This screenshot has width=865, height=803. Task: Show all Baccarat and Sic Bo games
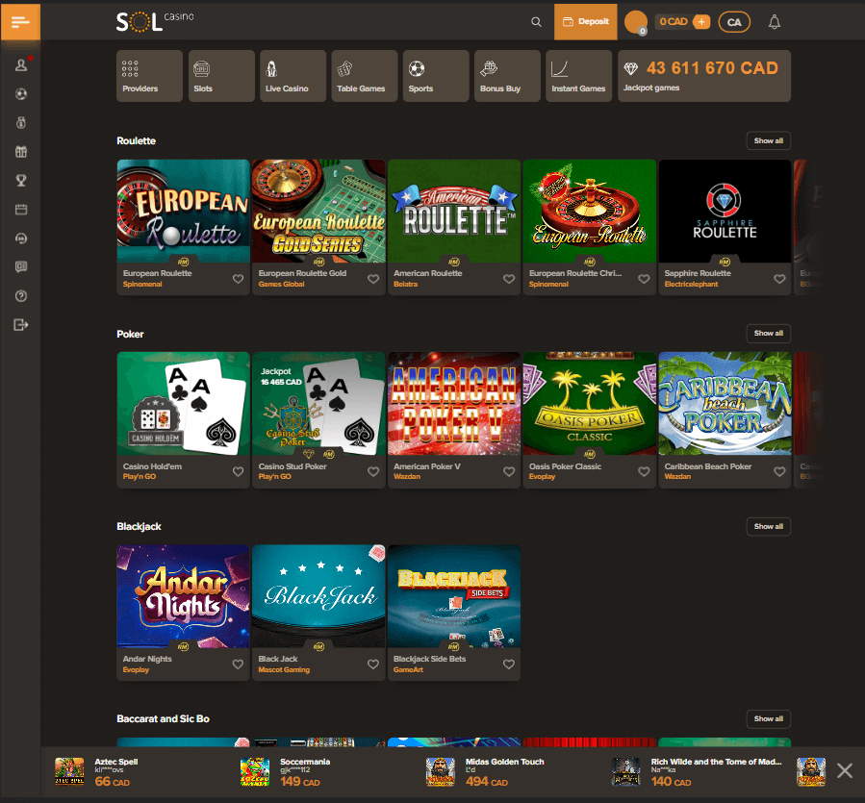[x=769, y=718]
